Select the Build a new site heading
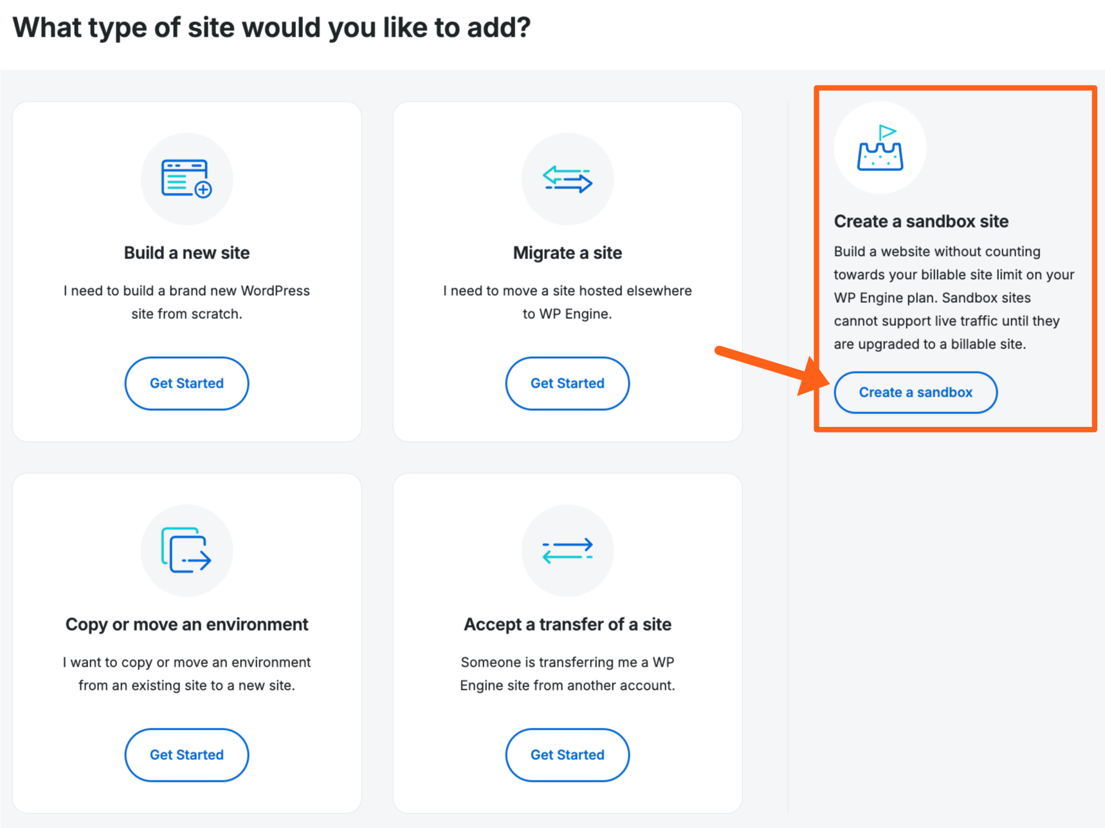 click(x=187, y=253)
